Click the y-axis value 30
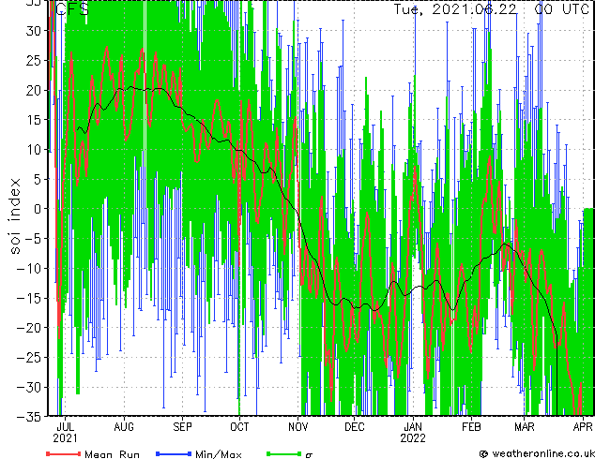This screenshot has height=459, width=595. coord(34,31)
